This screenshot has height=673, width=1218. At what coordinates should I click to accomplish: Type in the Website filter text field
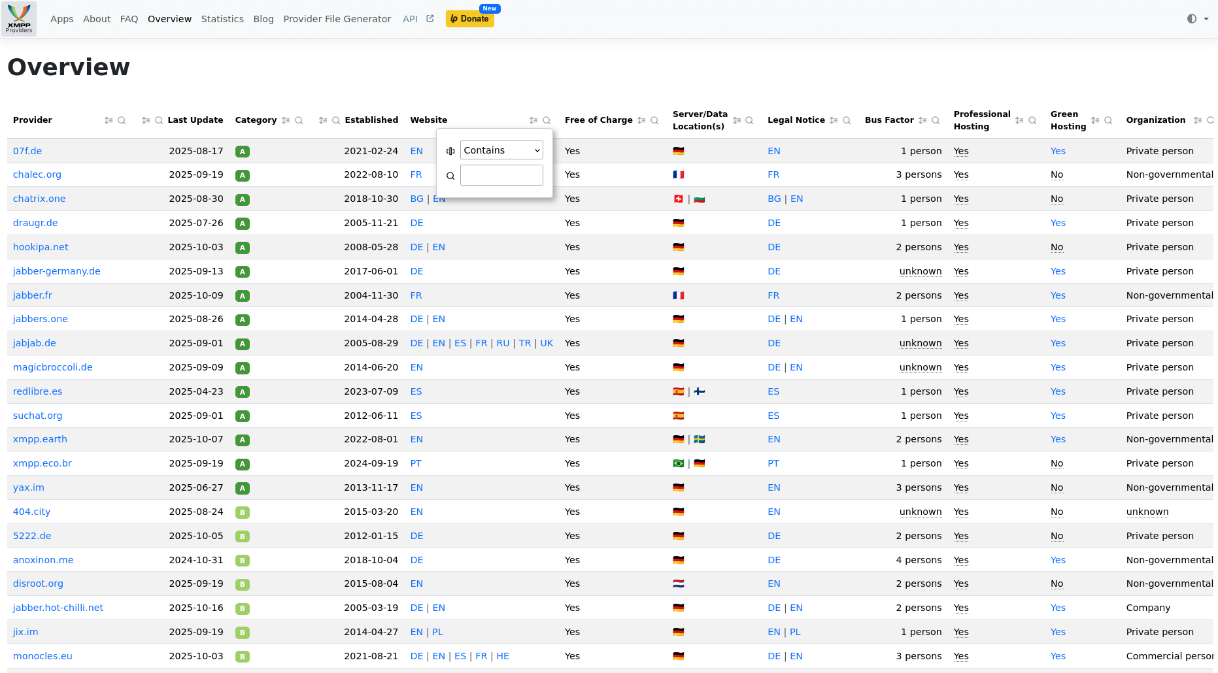[501, 175]
